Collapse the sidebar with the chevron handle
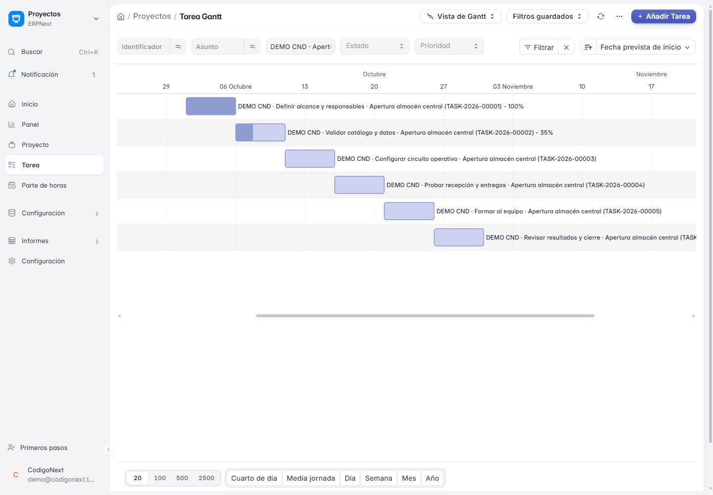This screenshot has height=495, width=713. tap(108, 449)
